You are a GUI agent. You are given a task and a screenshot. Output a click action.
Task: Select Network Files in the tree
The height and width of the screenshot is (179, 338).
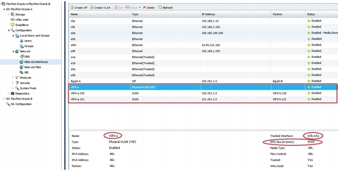click(33, 67)
